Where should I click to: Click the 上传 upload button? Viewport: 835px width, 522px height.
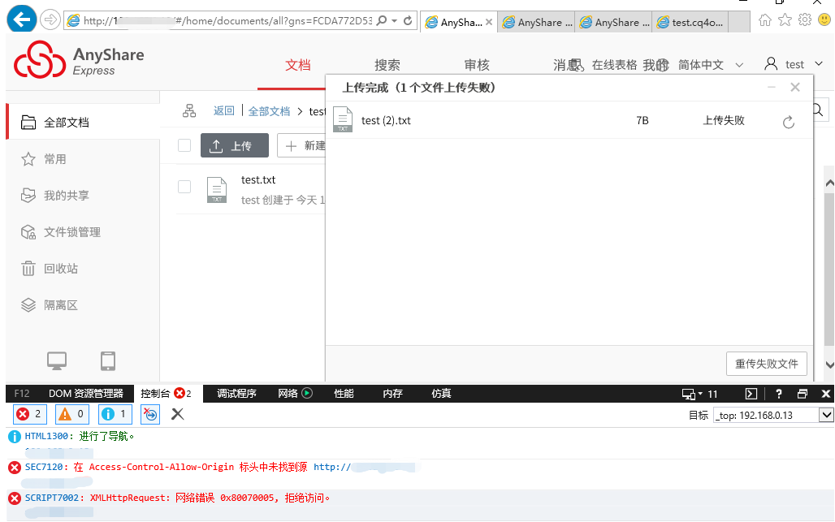coord(235,146)
